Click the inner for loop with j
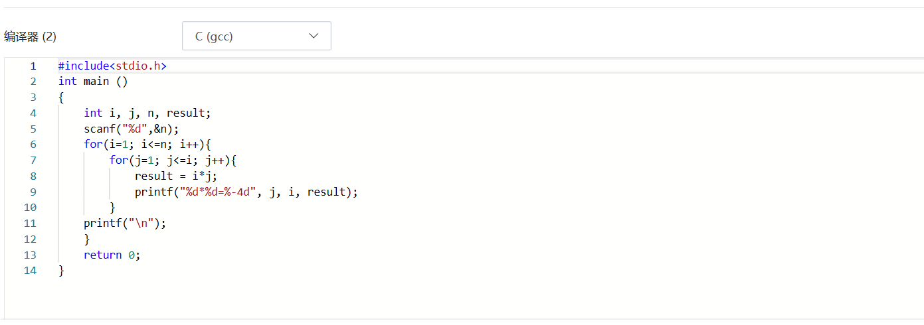The height and width of the screenshot is (325, 924). 173,161
